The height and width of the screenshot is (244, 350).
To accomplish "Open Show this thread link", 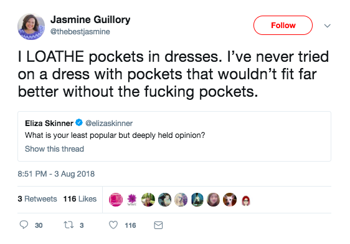I will pos(54,149).
